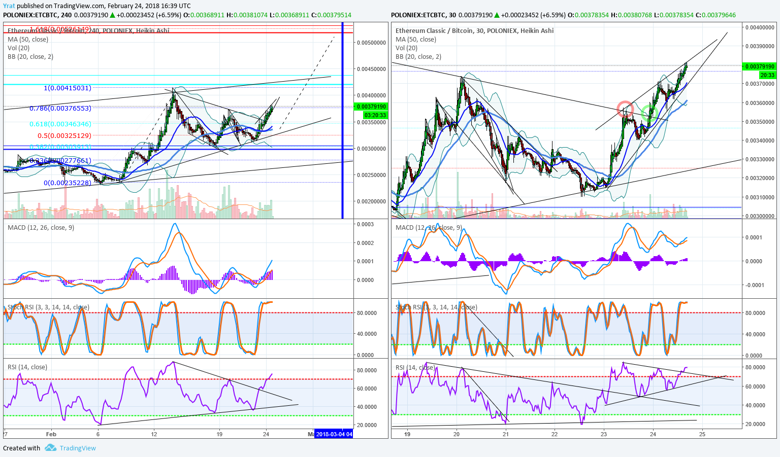
Task: Select the BB (20, close, 2) legend in the 30-minute chart
Action: (x=418, y=57)
